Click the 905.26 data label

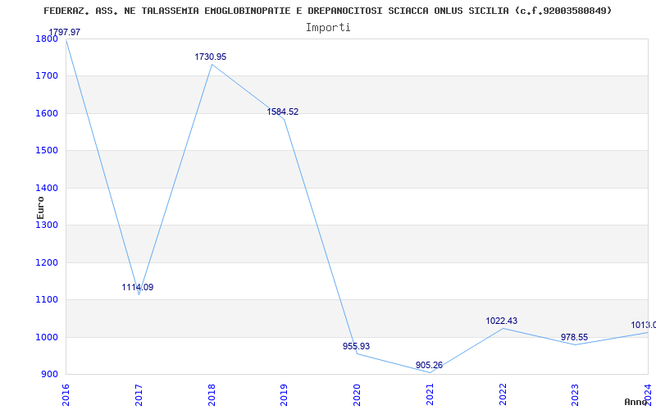(x=429, y=365)
